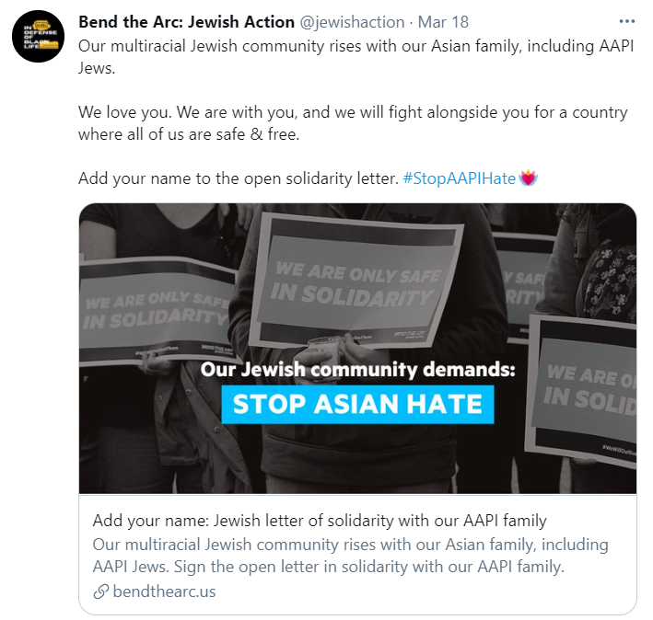Open the tweet's more options ellipsis menu

click(627, 22)
